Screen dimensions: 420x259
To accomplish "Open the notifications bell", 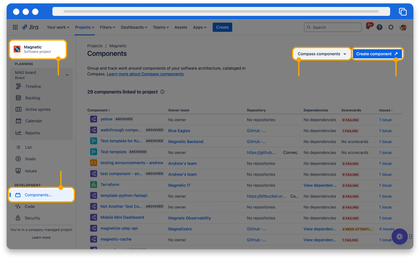I will click(368, 28).
